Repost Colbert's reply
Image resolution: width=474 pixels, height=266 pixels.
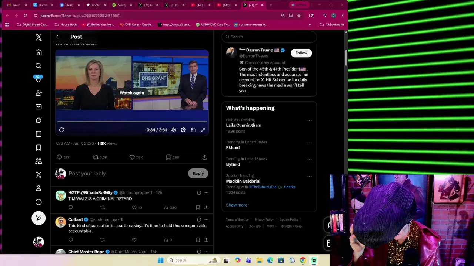(103, 240)
